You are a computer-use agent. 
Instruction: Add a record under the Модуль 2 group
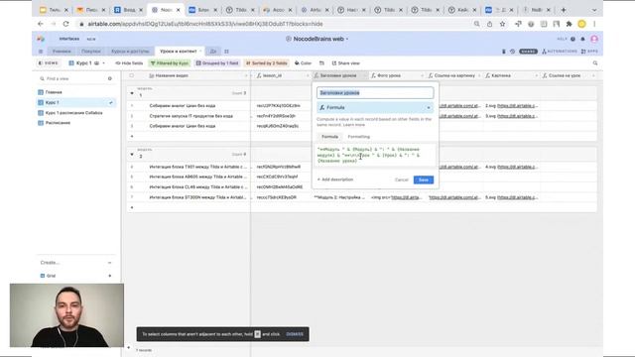pyautogui.click(x=132, y=207)
